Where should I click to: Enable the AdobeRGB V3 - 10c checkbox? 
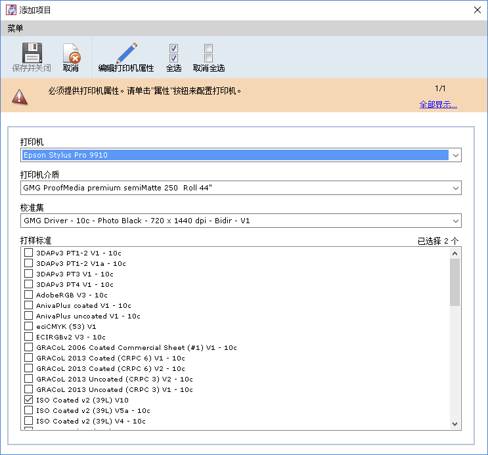click(x=28, y=295)
